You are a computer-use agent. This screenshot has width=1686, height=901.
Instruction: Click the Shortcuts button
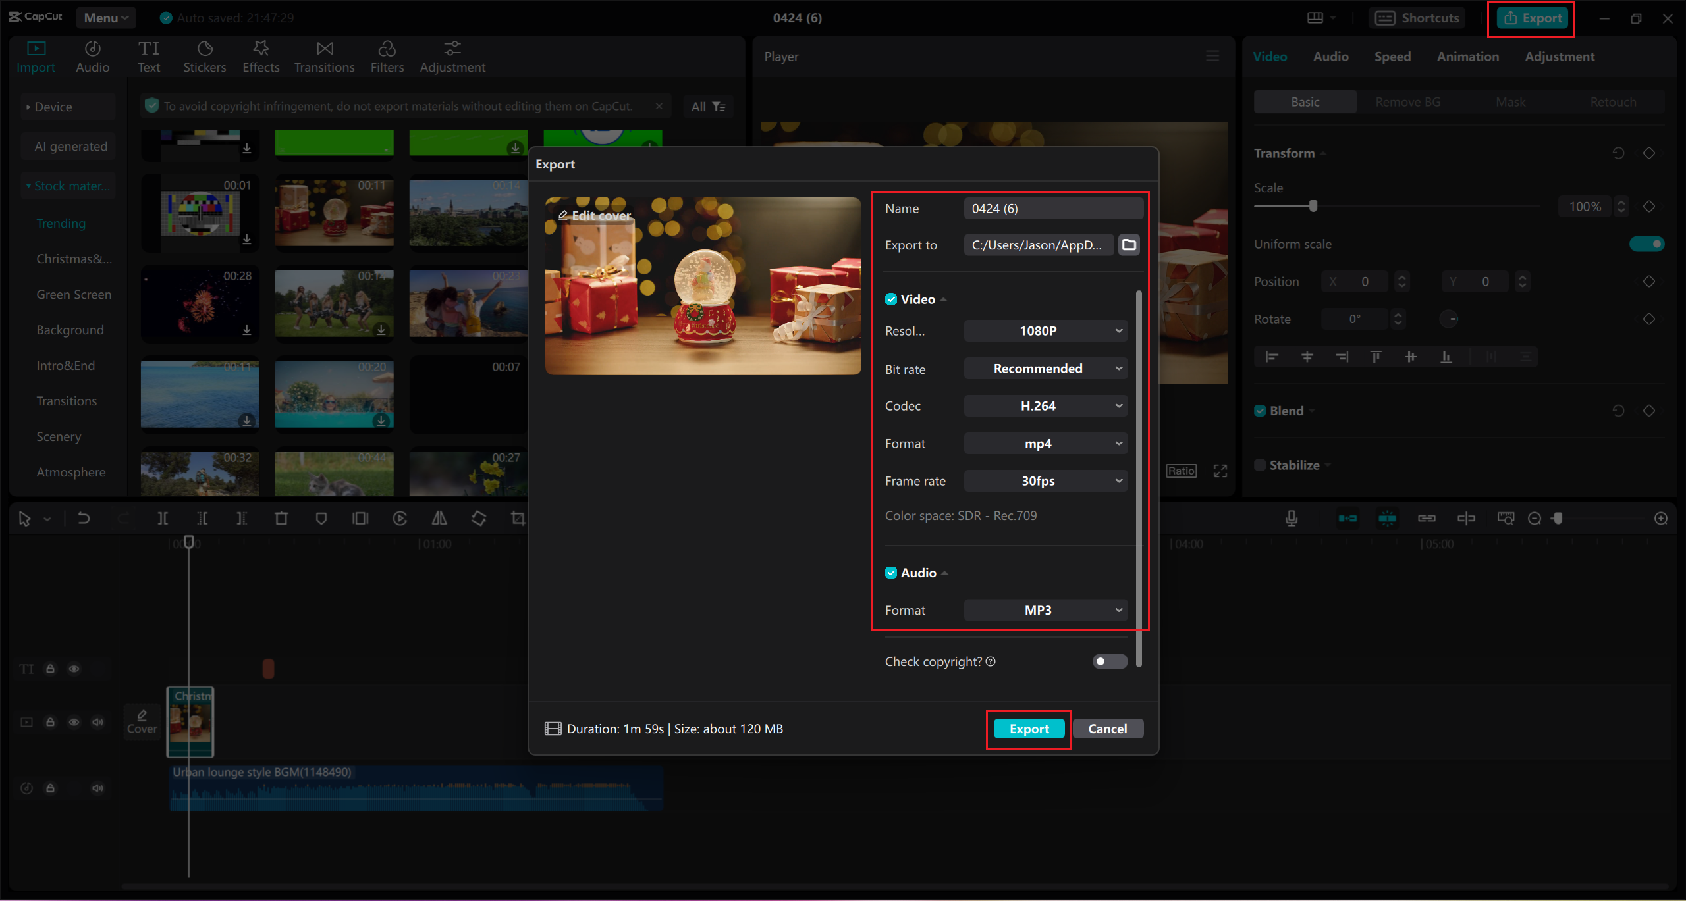click(x=1417, y=18)
